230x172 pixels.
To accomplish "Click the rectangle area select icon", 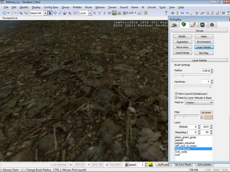I will [75, 13].
